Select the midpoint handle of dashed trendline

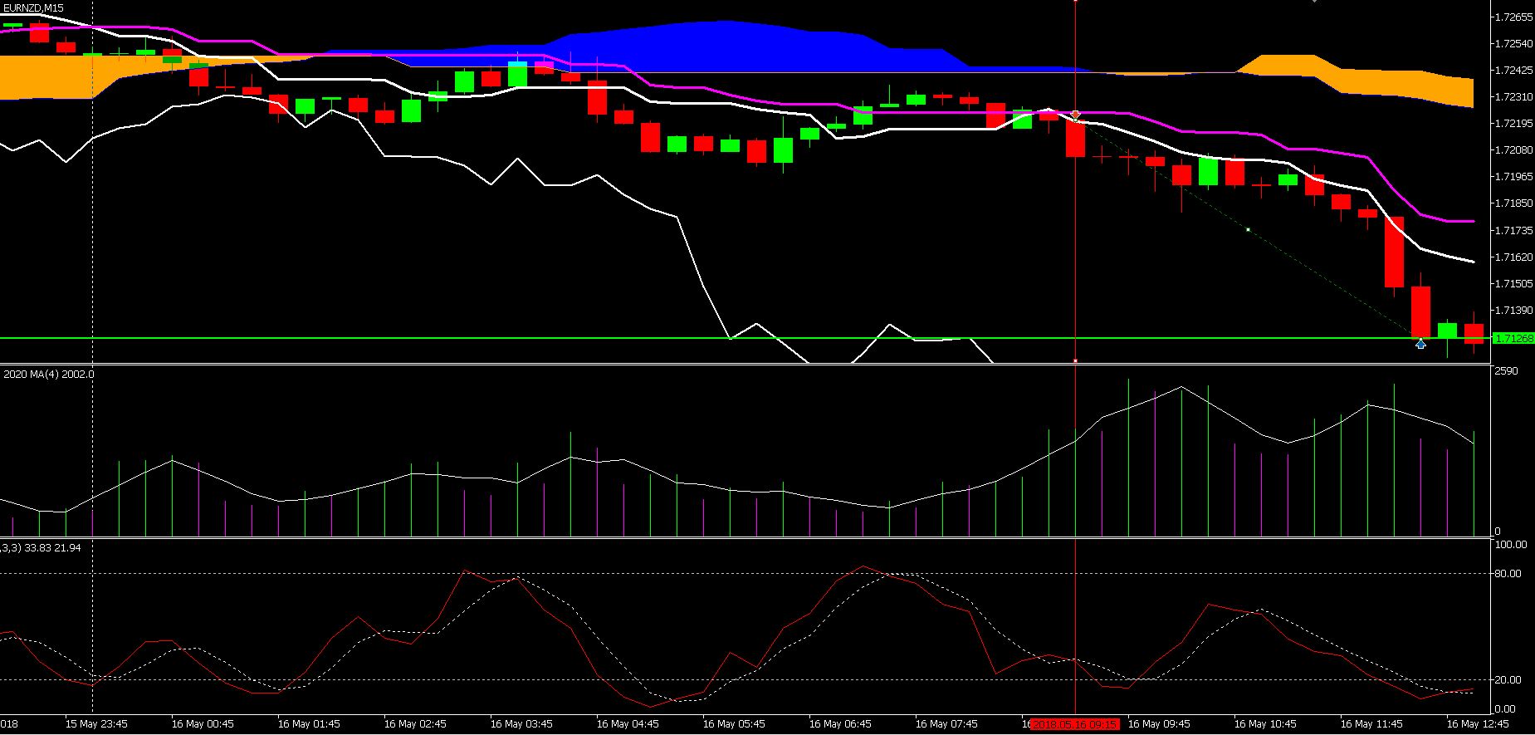(1248, 229)
